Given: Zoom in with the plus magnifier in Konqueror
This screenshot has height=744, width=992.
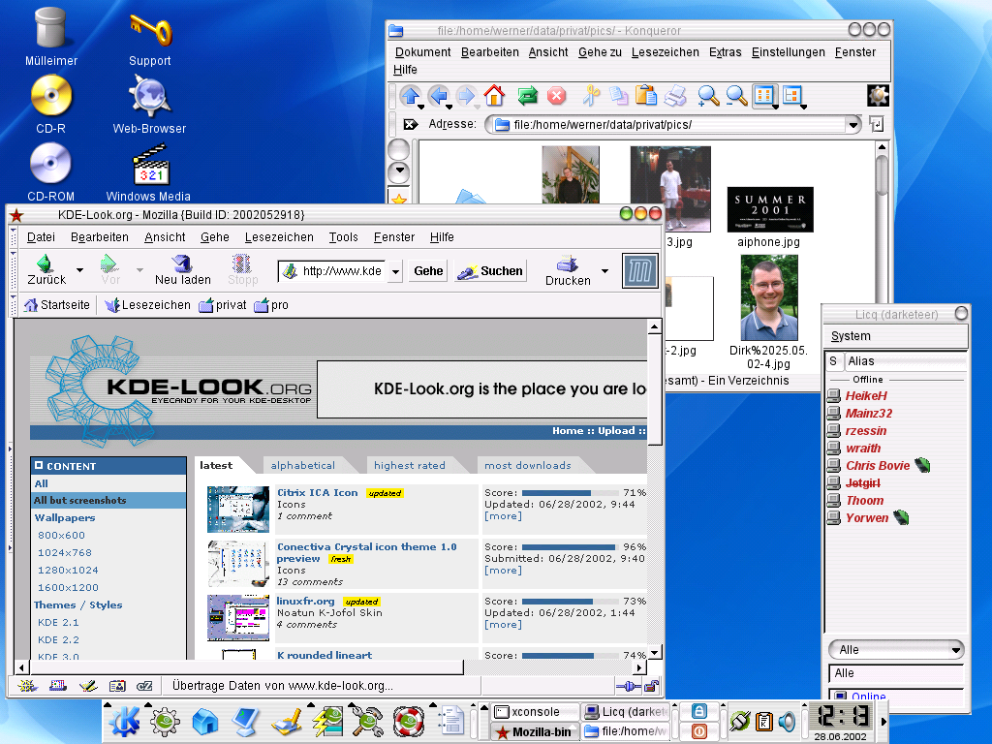Looking at the screenshot, I should pyautogui.click(x=708, y=96).
